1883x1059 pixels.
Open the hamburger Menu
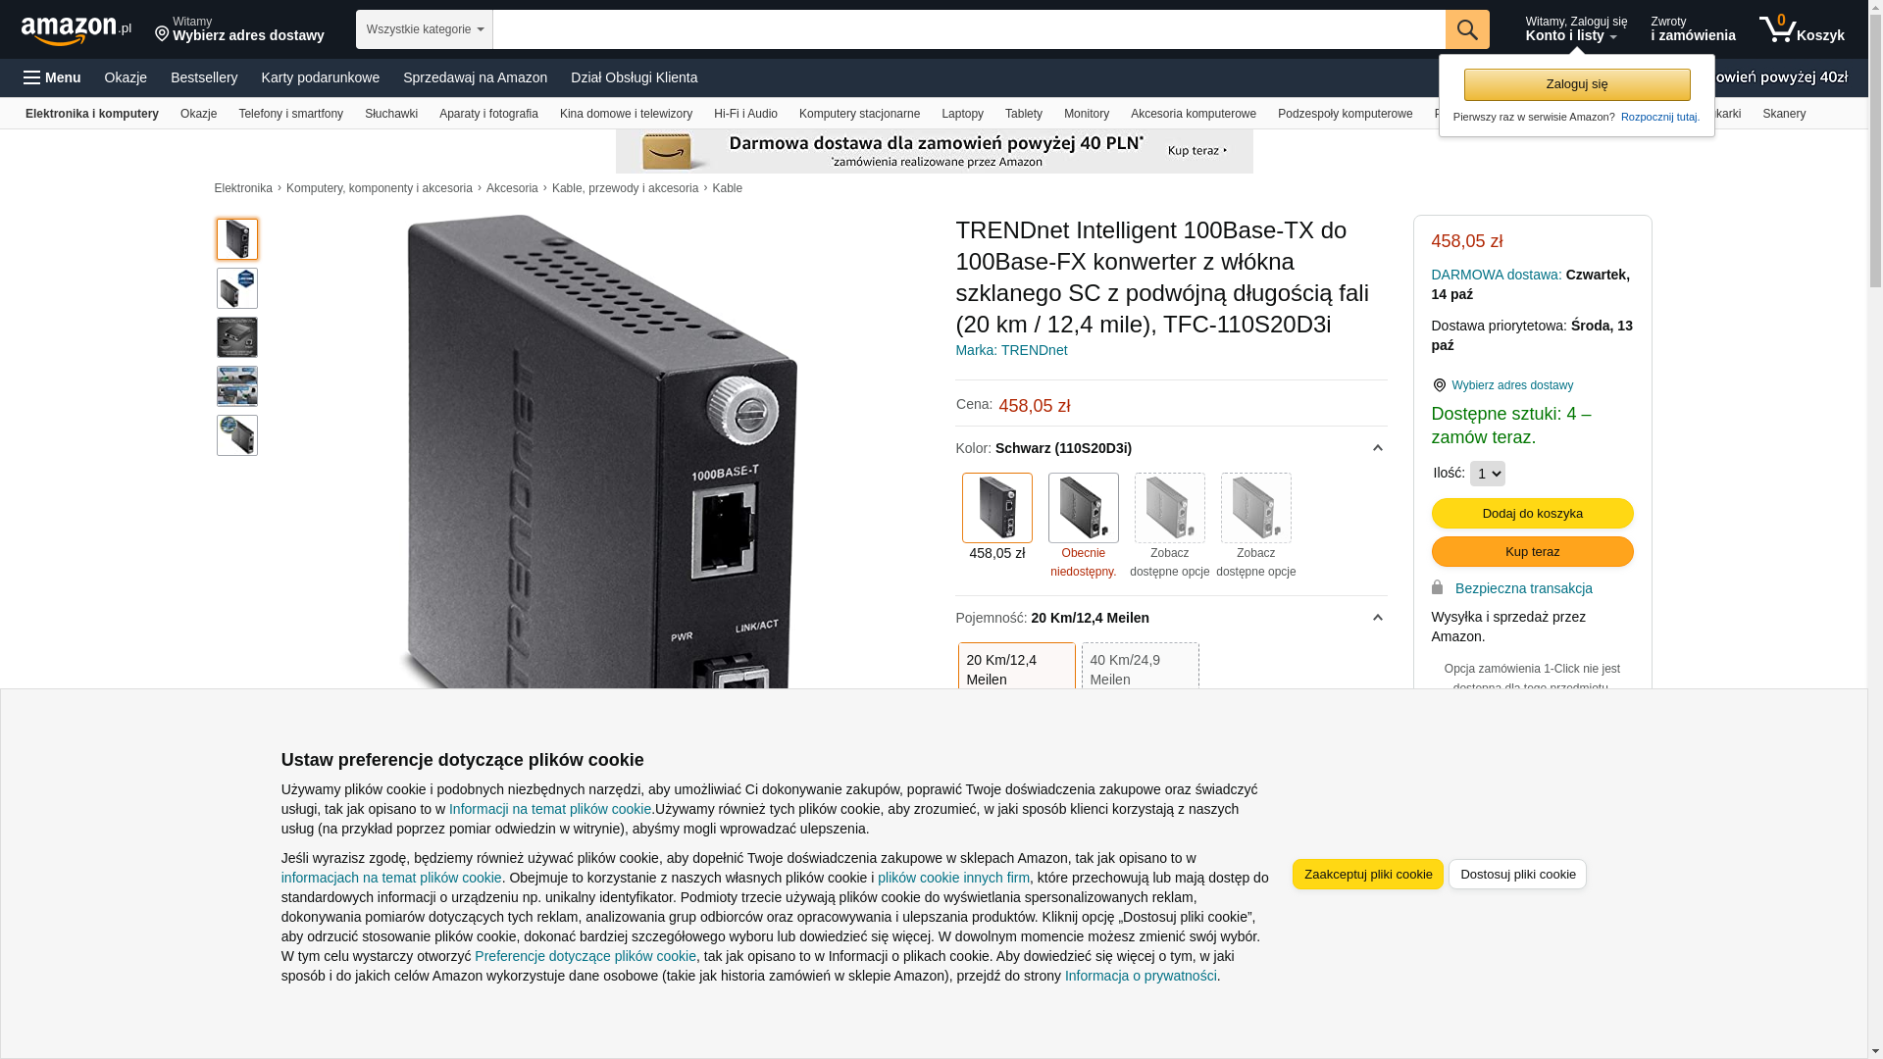click(52, 77)
